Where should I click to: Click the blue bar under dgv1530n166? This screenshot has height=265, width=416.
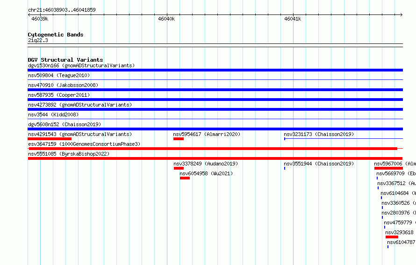(215, 70)
